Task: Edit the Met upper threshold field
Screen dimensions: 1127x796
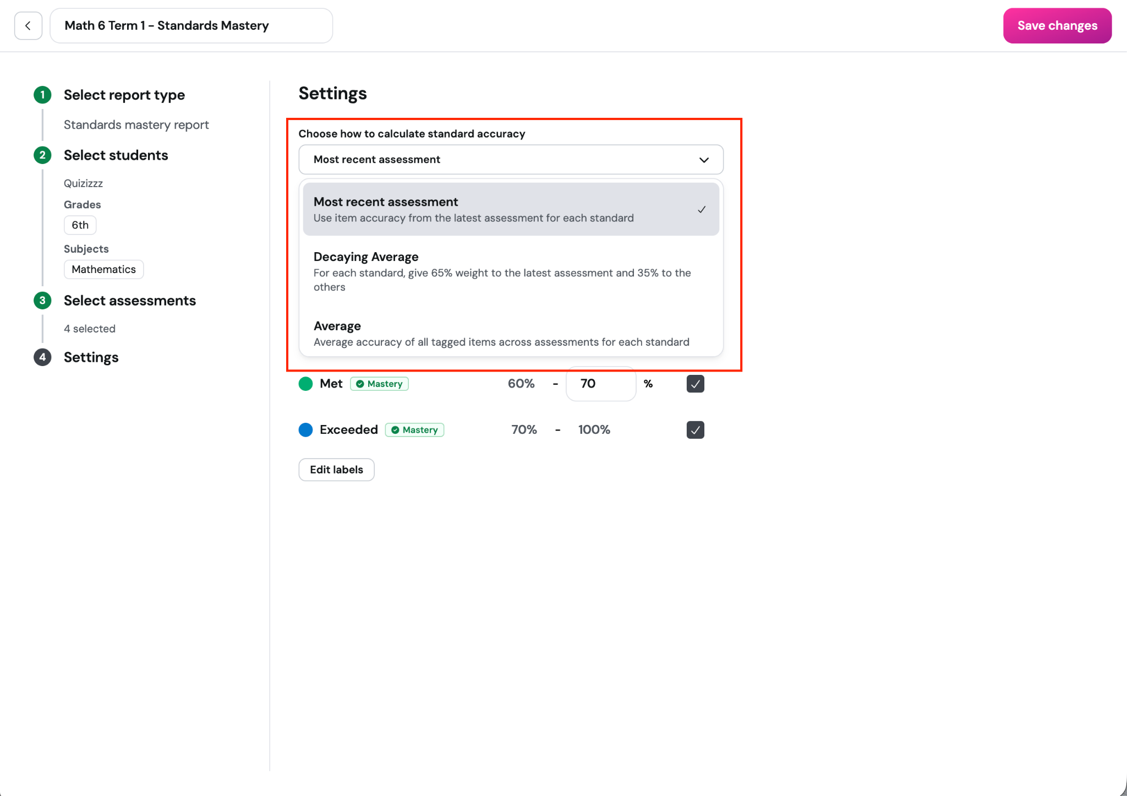Action: [601, 384]
